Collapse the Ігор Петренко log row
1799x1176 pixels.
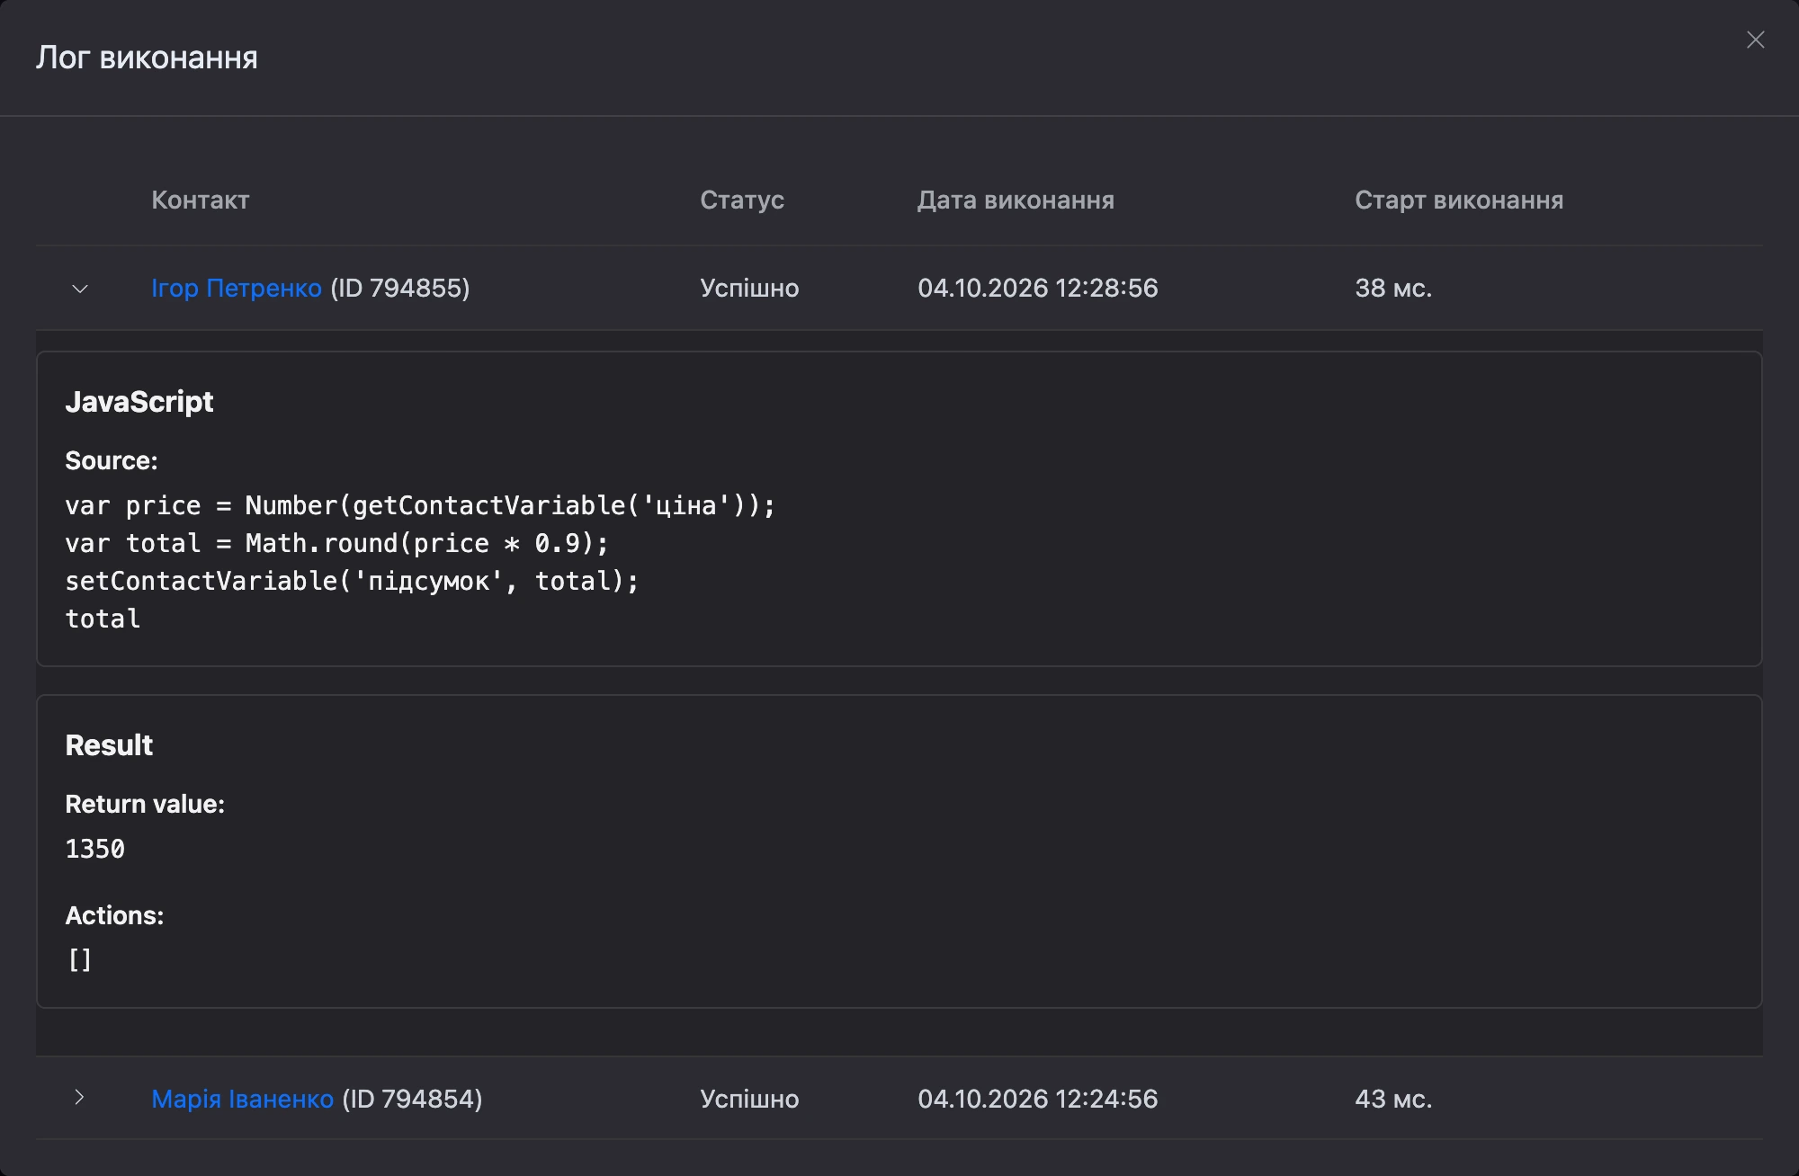(x=80, y=289)
